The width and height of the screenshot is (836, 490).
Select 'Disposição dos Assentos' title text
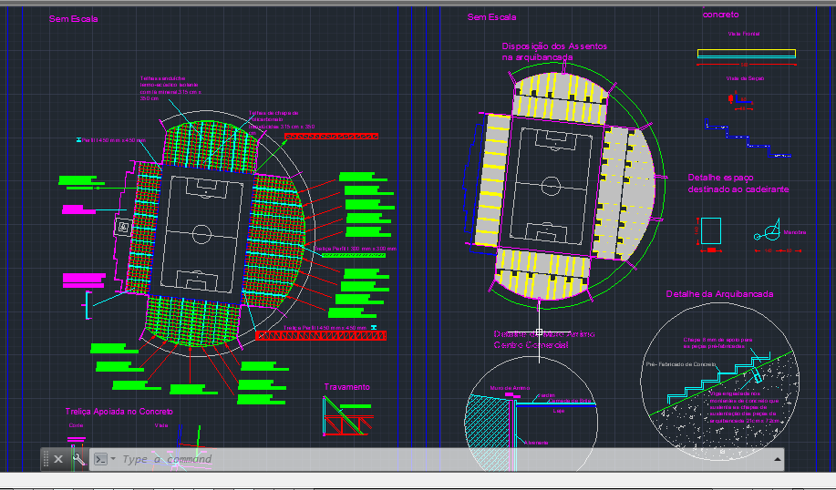click(x=553, y=46)
